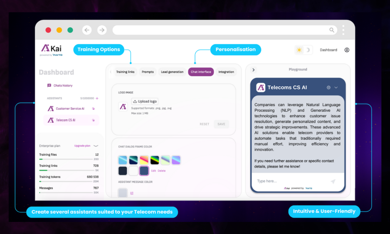The width and height of the screenshot is (390, 234).
Task: Click the current logo preview thumbnail
Action: tap(123, 107)
